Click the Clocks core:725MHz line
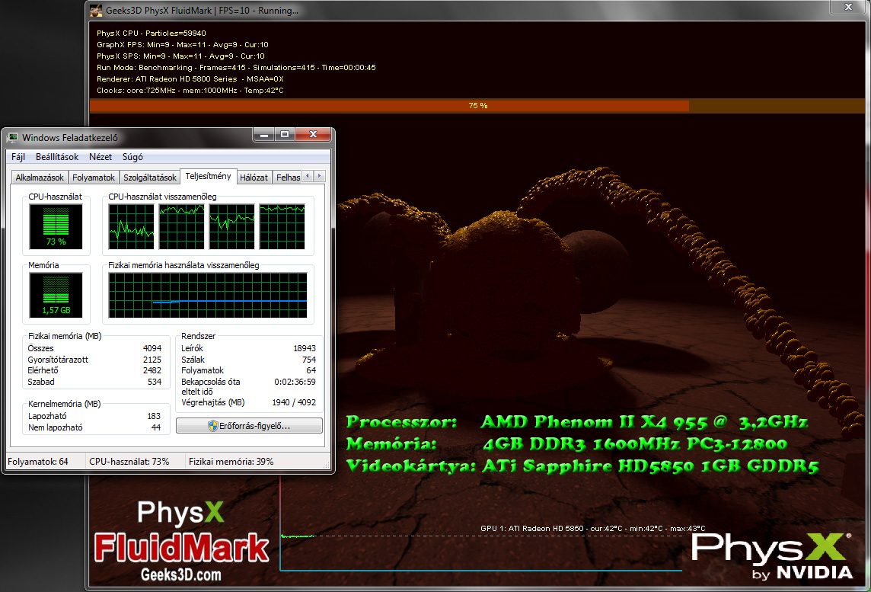 tap(190, 91)
